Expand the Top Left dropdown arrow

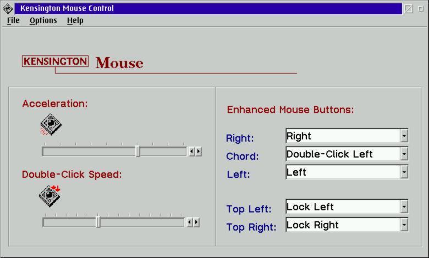404,206
